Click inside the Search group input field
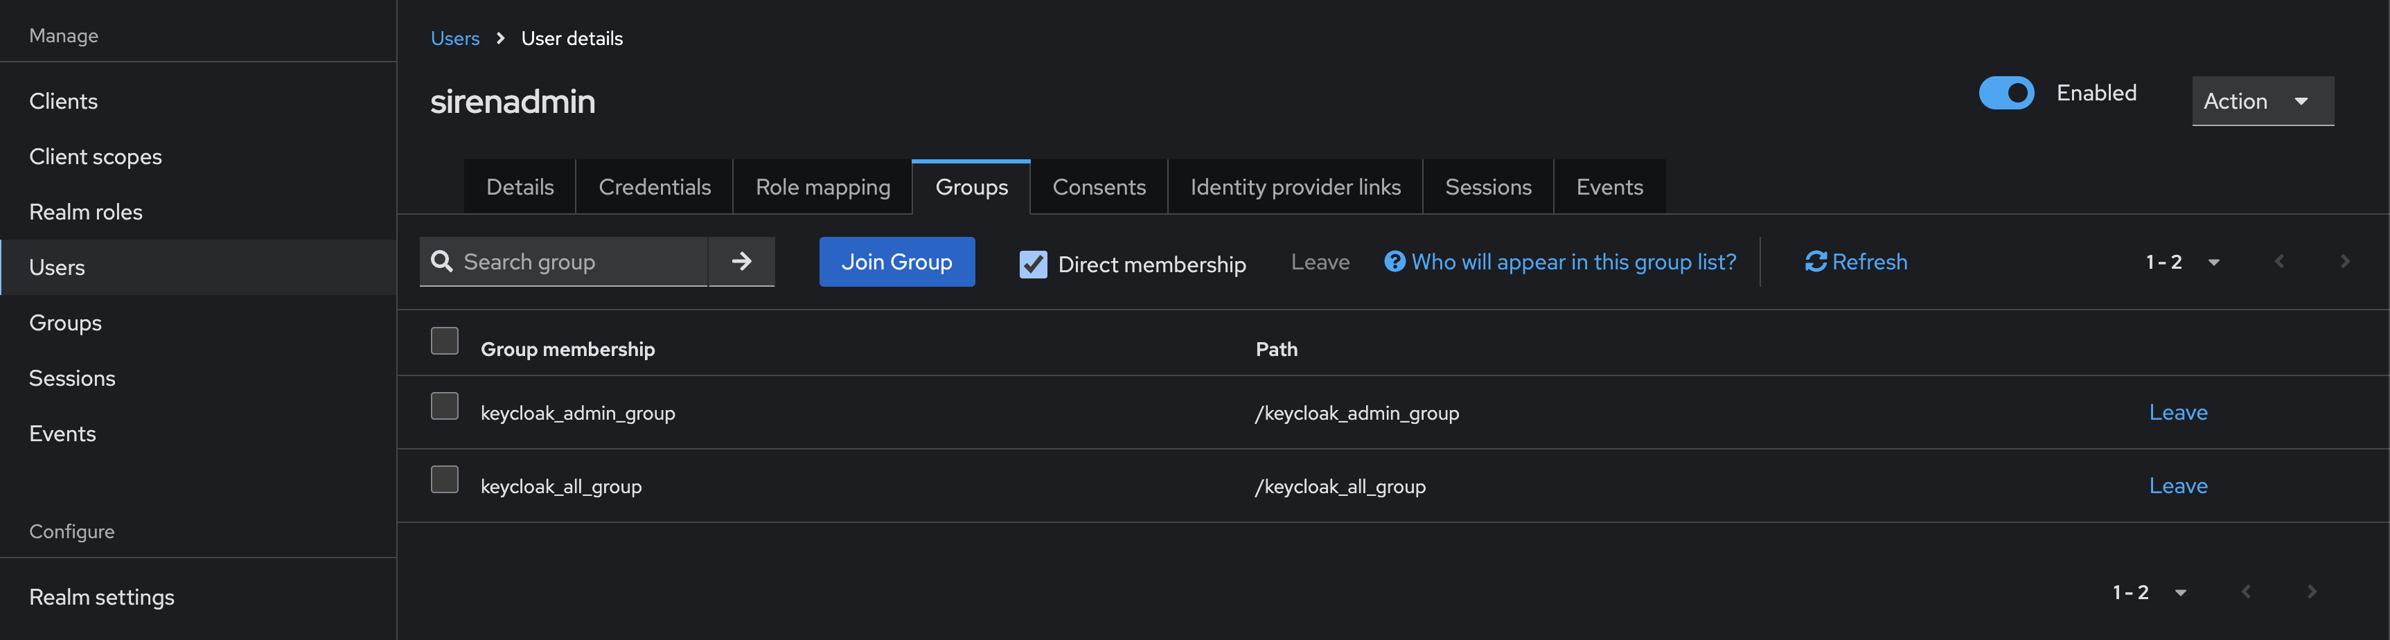This screenshot has width=2390, height=640. [566, 262]
